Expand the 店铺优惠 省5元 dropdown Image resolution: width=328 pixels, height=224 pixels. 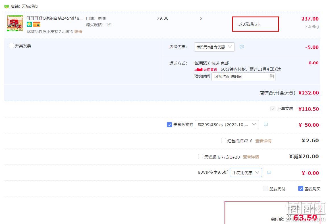(214, 47)
